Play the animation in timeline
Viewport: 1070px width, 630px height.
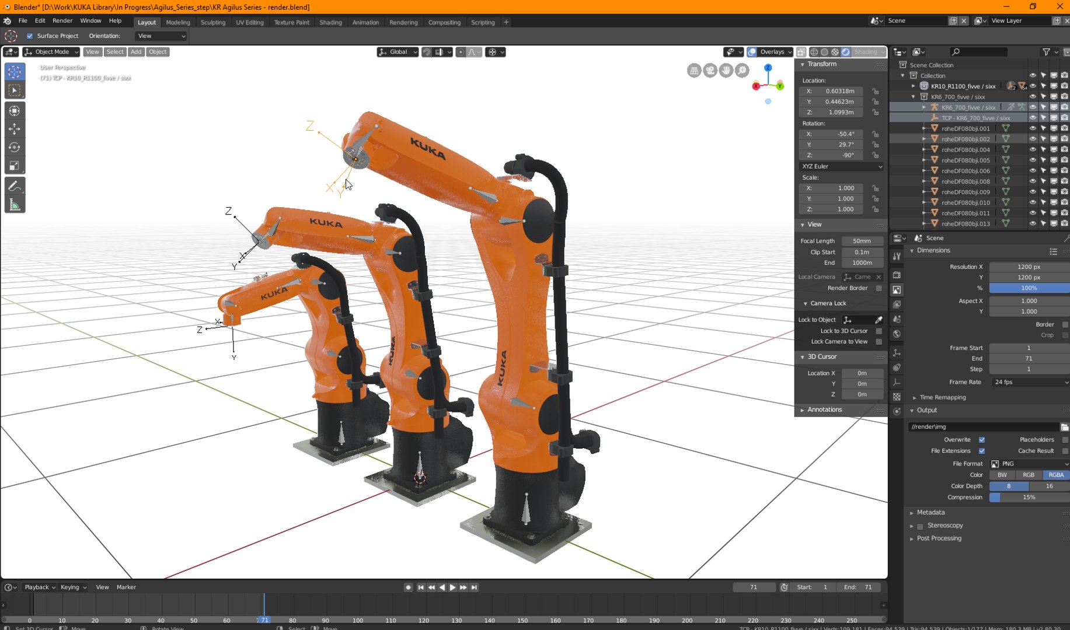452,587
